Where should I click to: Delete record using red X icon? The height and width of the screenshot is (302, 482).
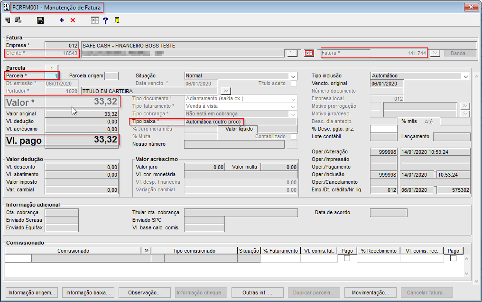[x=73, y=20]
